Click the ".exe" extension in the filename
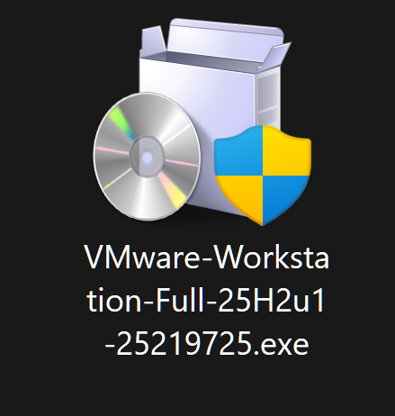 click(282, 344)
